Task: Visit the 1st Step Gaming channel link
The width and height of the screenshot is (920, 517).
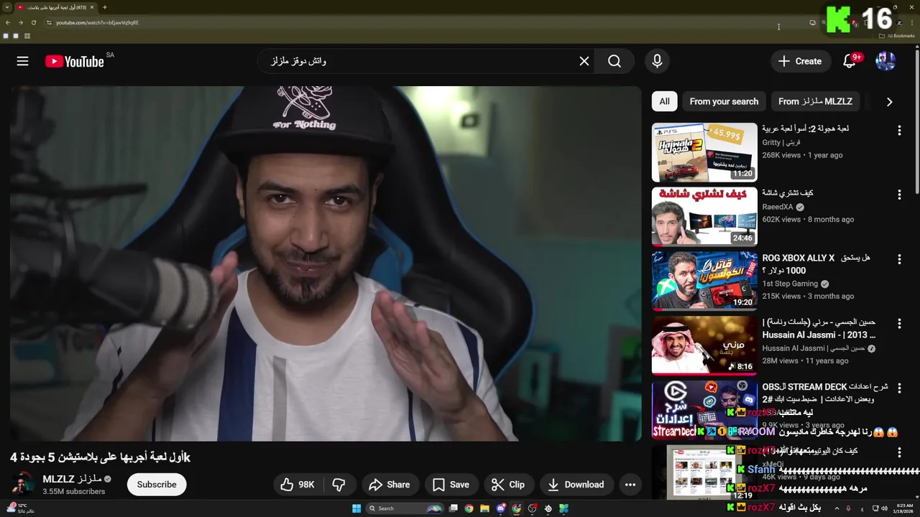Action: point(790,284)
